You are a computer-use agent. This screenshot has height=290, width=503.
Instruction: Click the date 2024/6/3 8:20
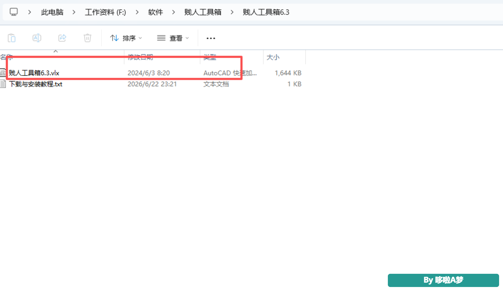point(149,73)
